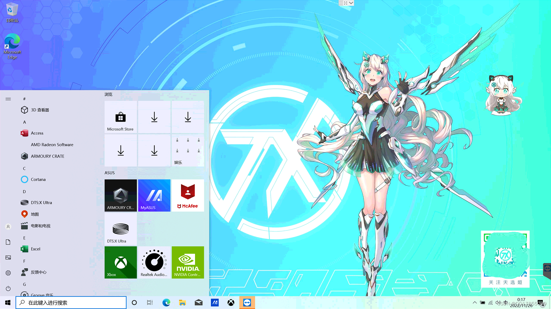Open Xbox from the taskbar
The height and width of the screenshot is (309, 551).
pyautogui.click(x=231, y=303)
